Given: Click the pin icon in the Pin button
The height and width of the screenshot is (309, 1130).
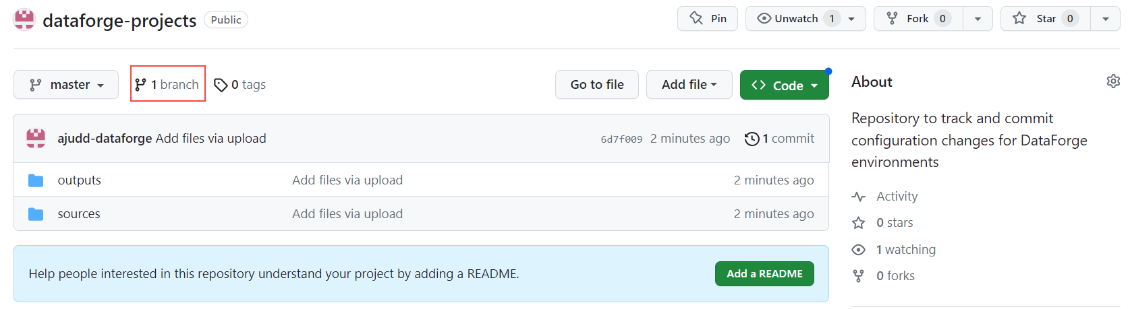Looking at the screenshot, I should tap(696, 18).
